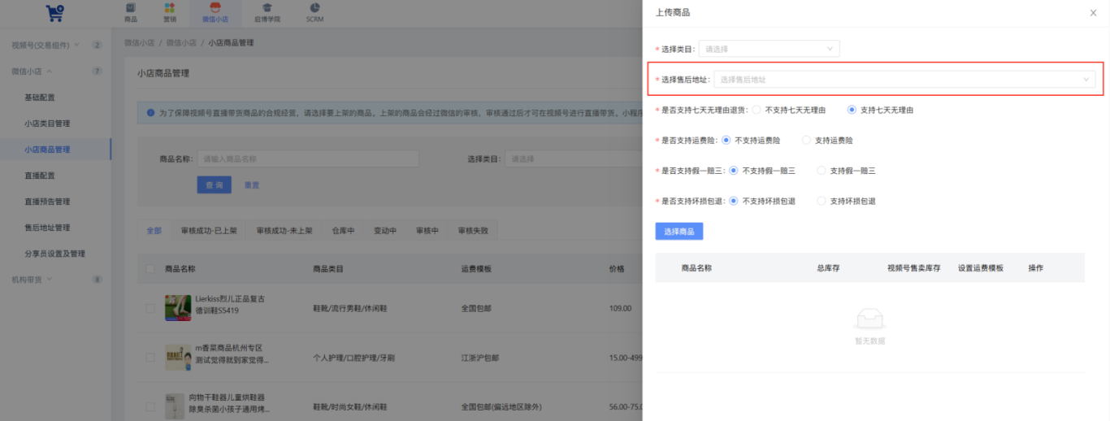1110x421 pixels.
Task: Tick the select-all checkbox in the table header
Action: [x=150, y=268]
